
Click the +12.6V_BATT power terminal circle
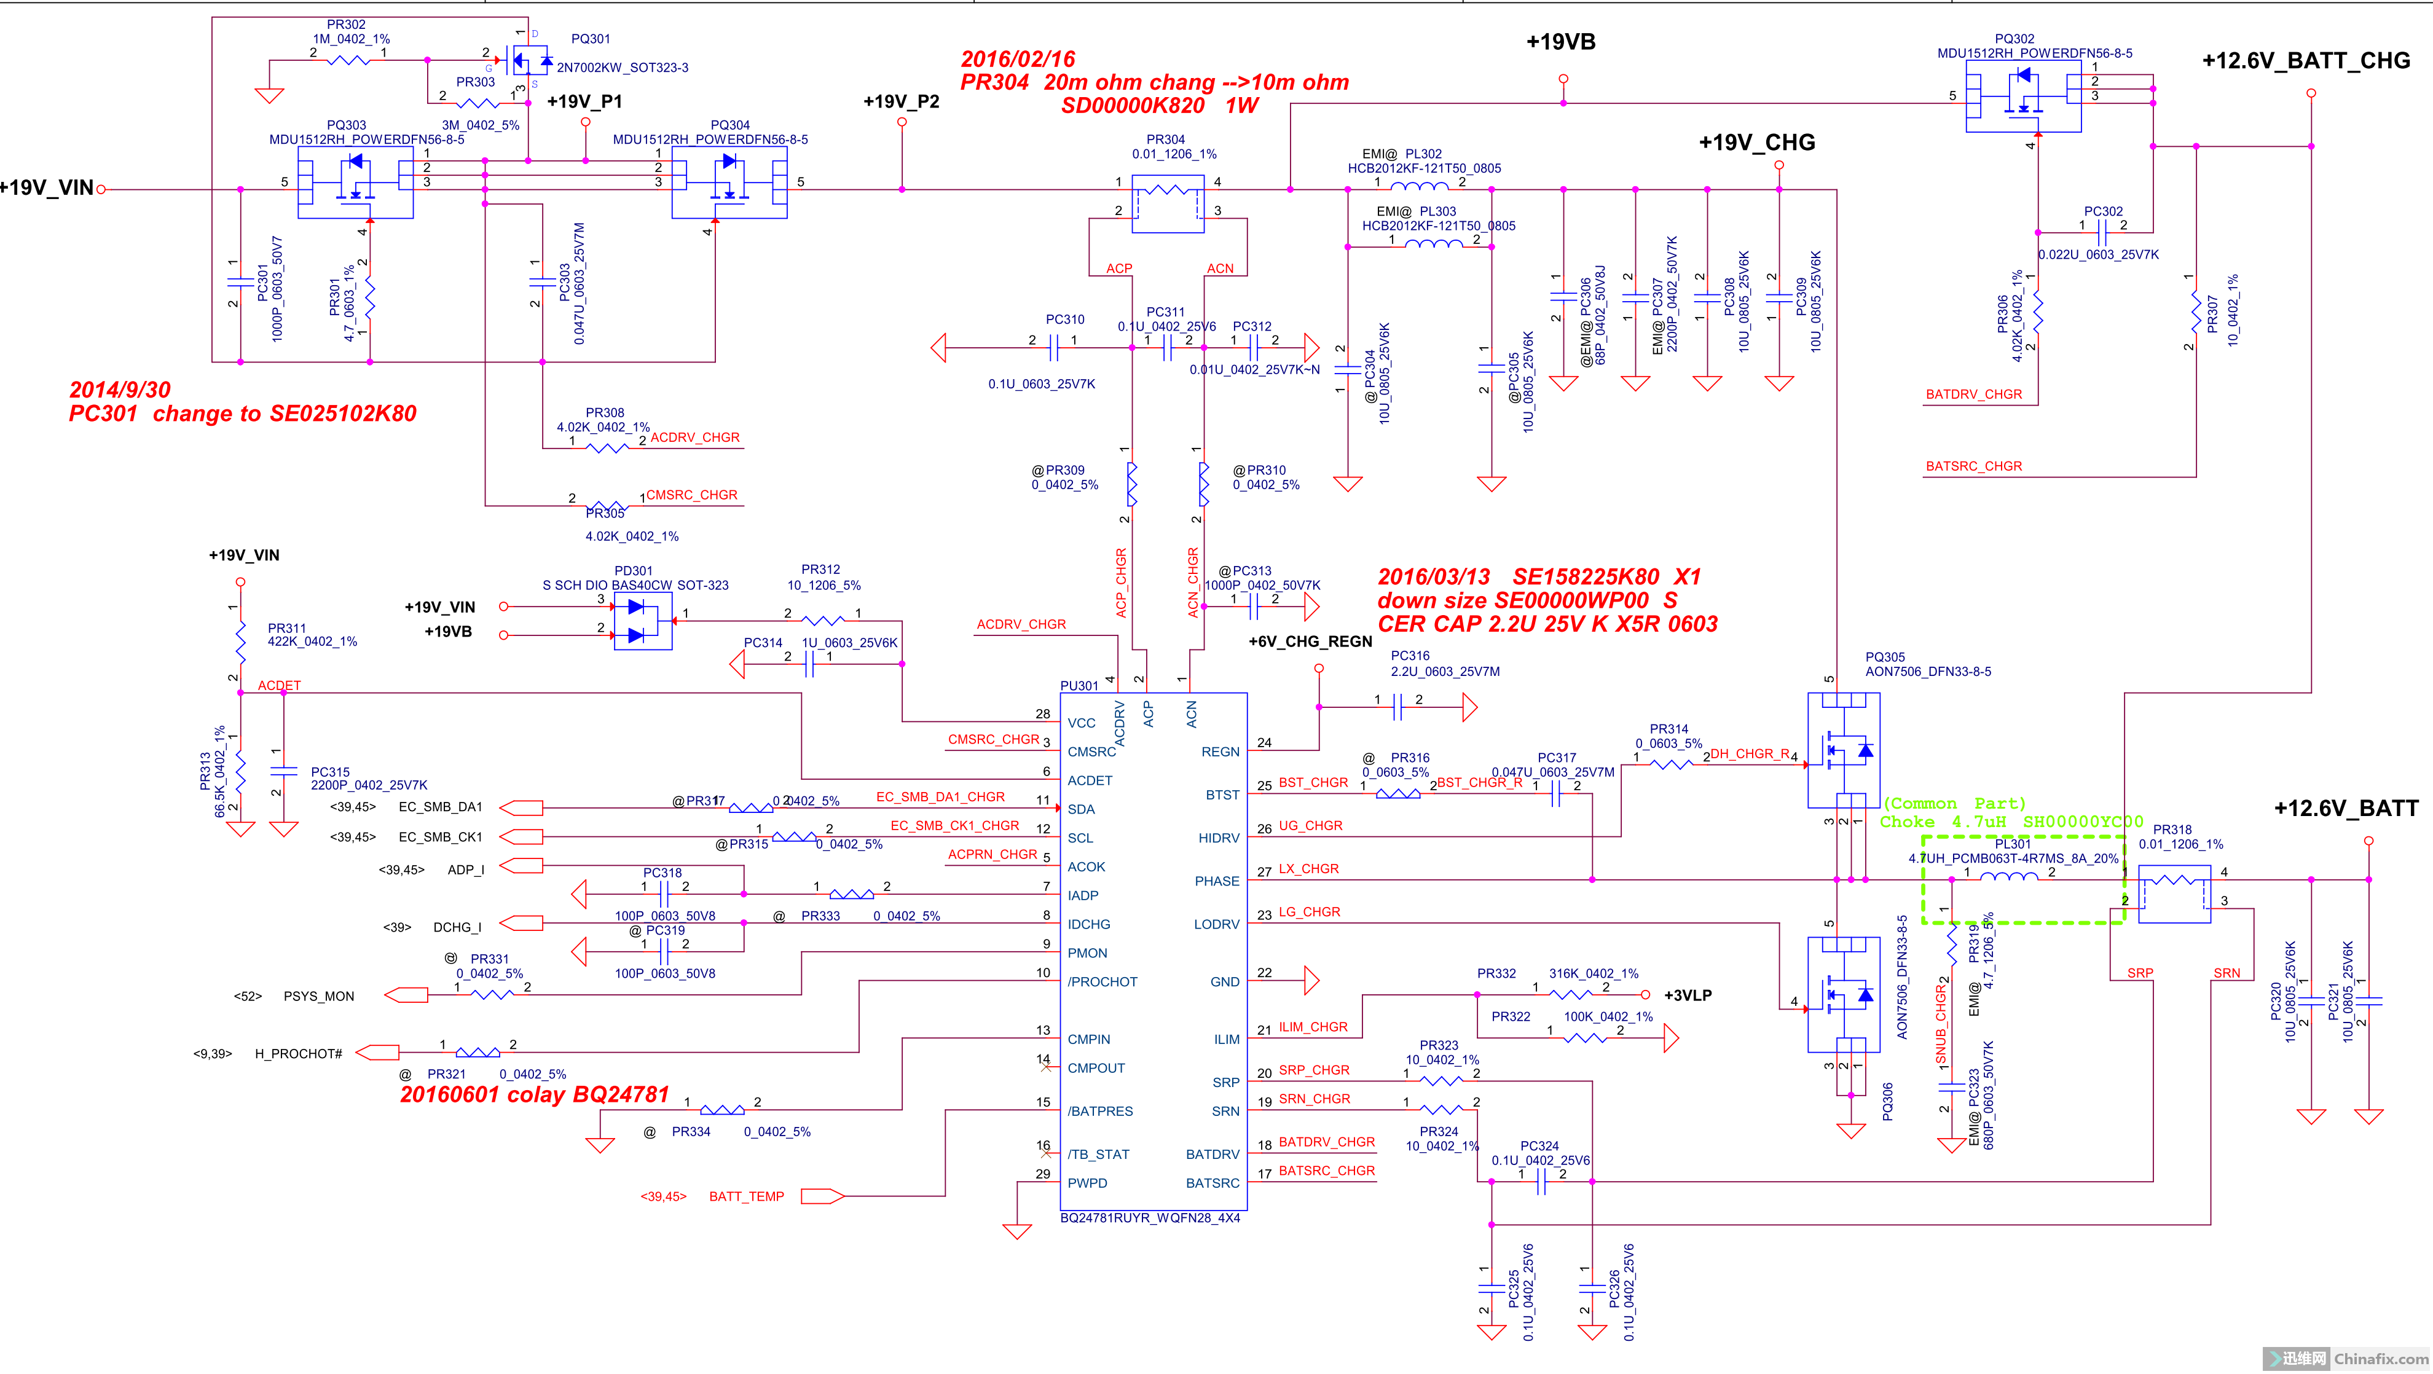tap(2368, 841)
